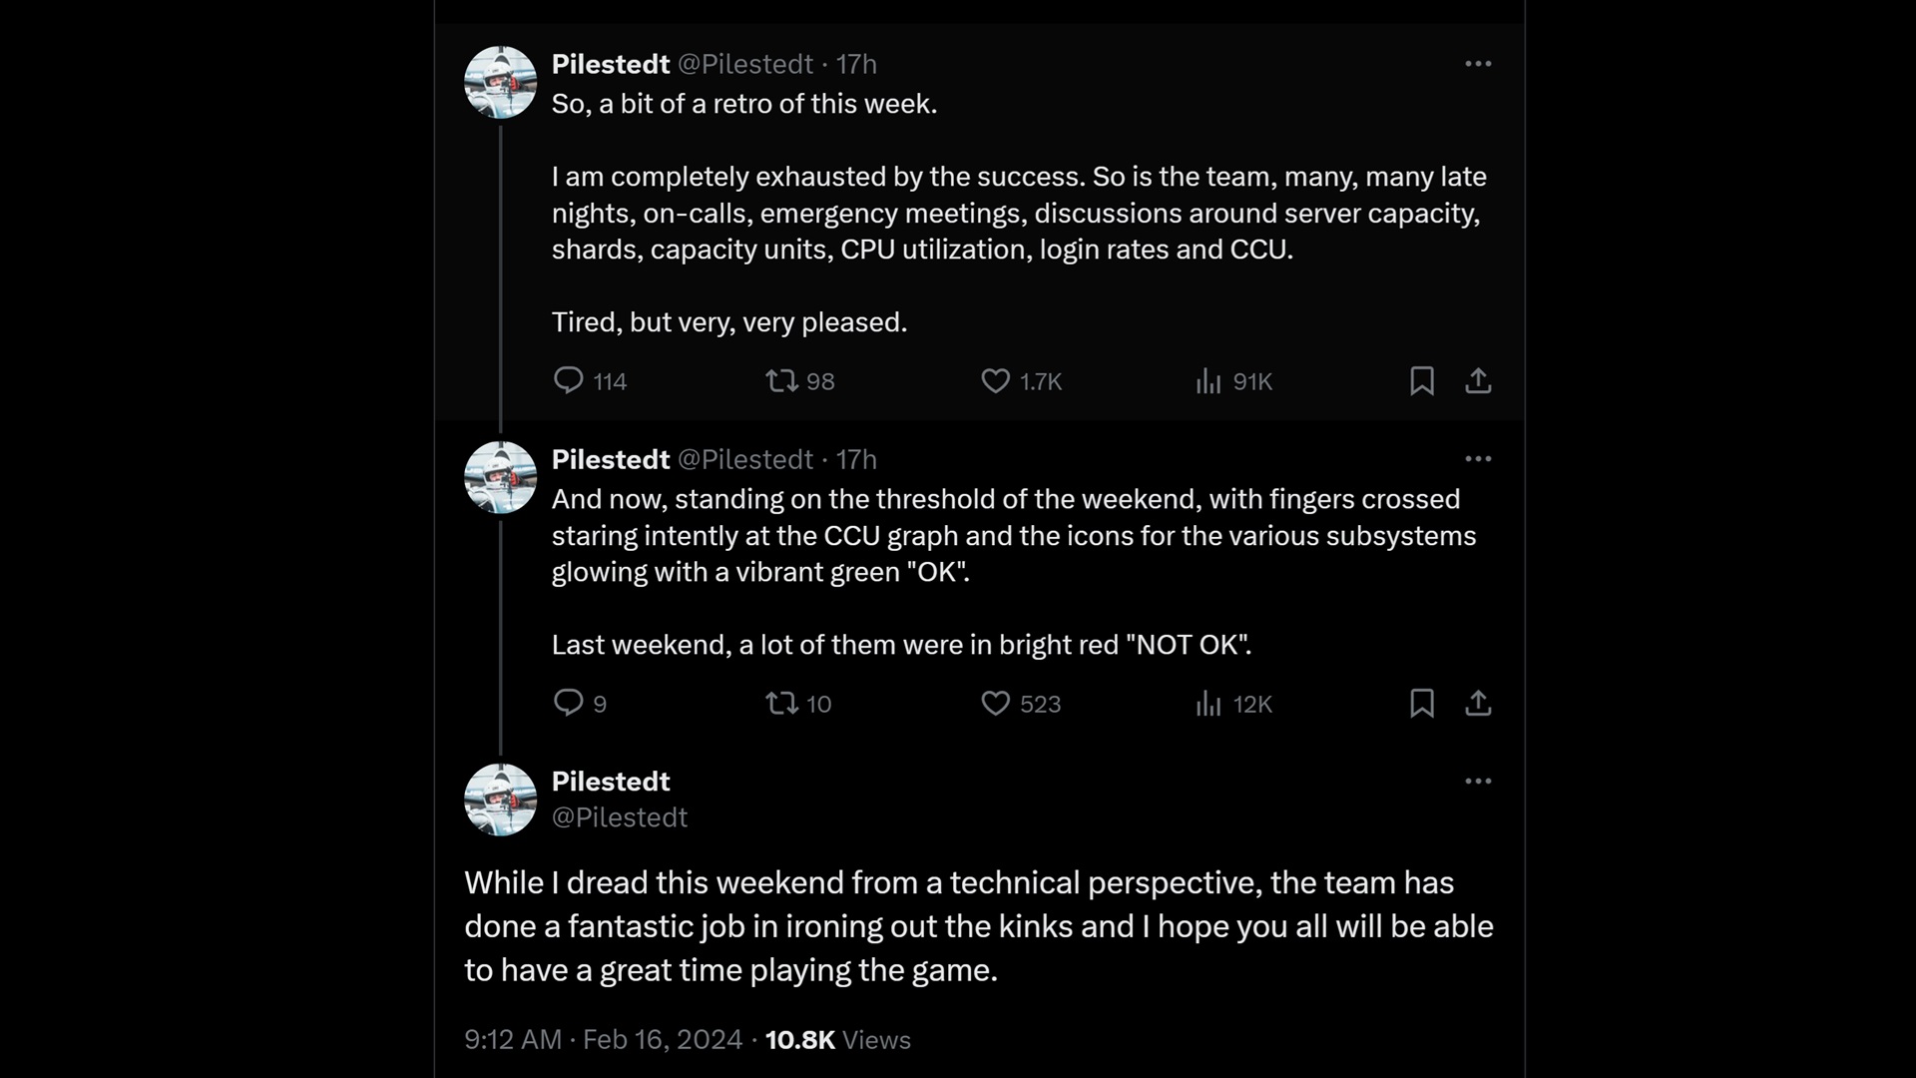
Task: Open Pilestedt's profile via avatar
Action: 501,82
